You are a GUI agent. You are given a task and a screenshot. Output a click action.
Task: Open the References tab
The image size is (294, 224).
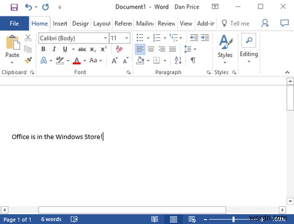(x=123, y=23)
